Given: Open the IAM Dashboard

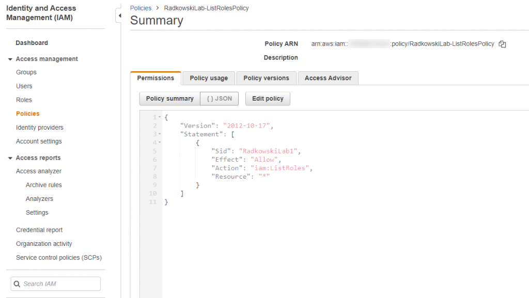Looking at the screenshot, I should [x=32, y=43].
